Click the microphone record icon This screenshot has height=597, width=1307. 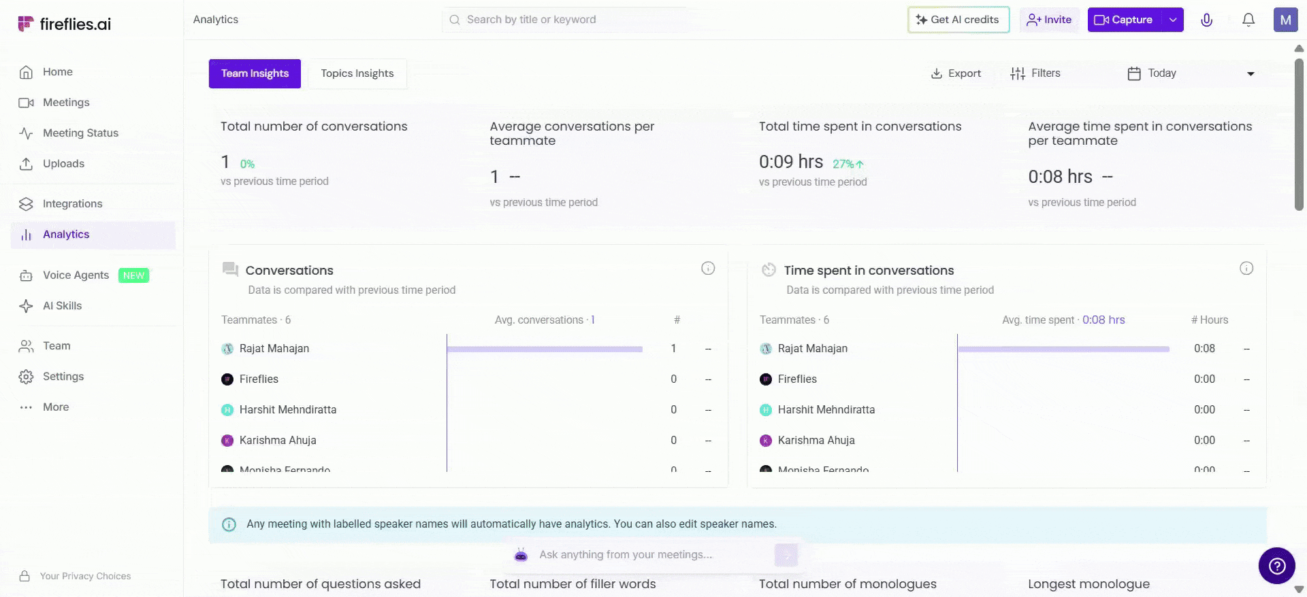pos(1206,20)
